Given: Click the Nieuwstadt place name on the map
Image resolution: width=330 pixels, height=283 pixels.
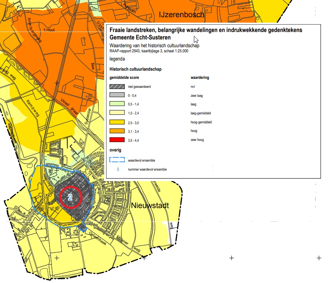Looking at the screenshot, I should (149, 205).
